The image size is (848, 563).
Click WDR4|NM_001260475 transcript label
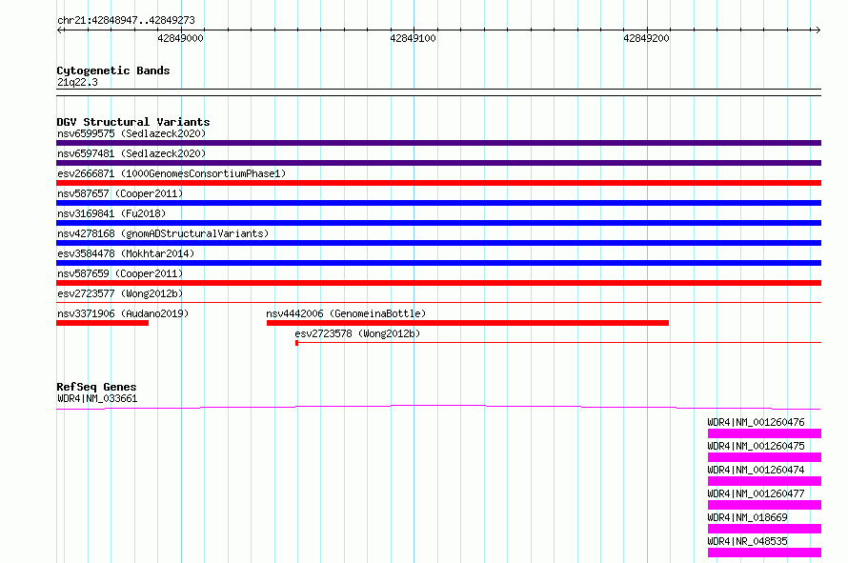pyautogui.click(x=756, y=446)
